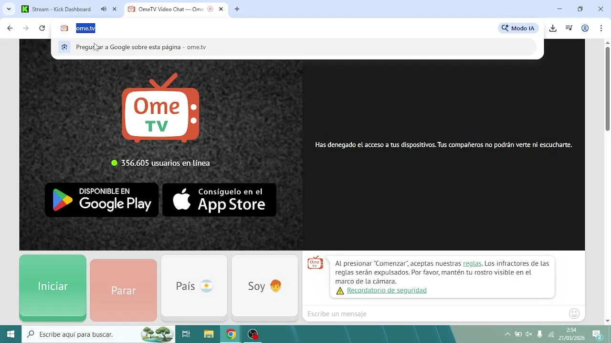
Task: Click the microphone tray icon
Action: [x=540, y=334]
